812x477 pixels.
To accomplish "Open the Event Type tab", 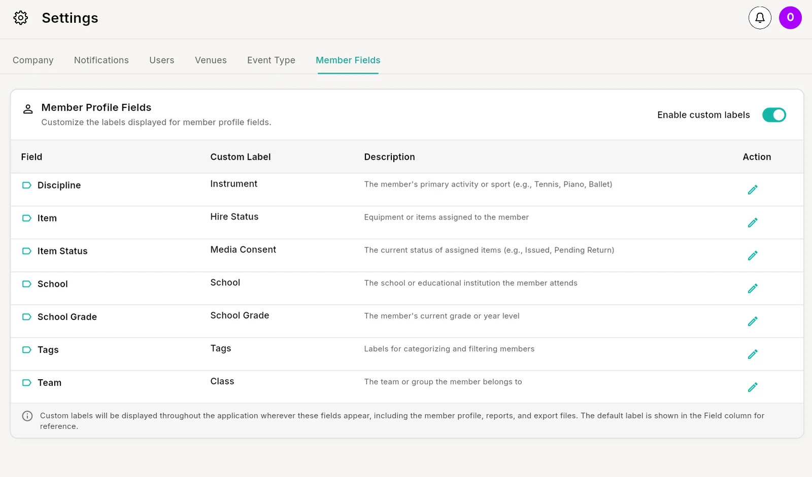I will pos(271,60).
